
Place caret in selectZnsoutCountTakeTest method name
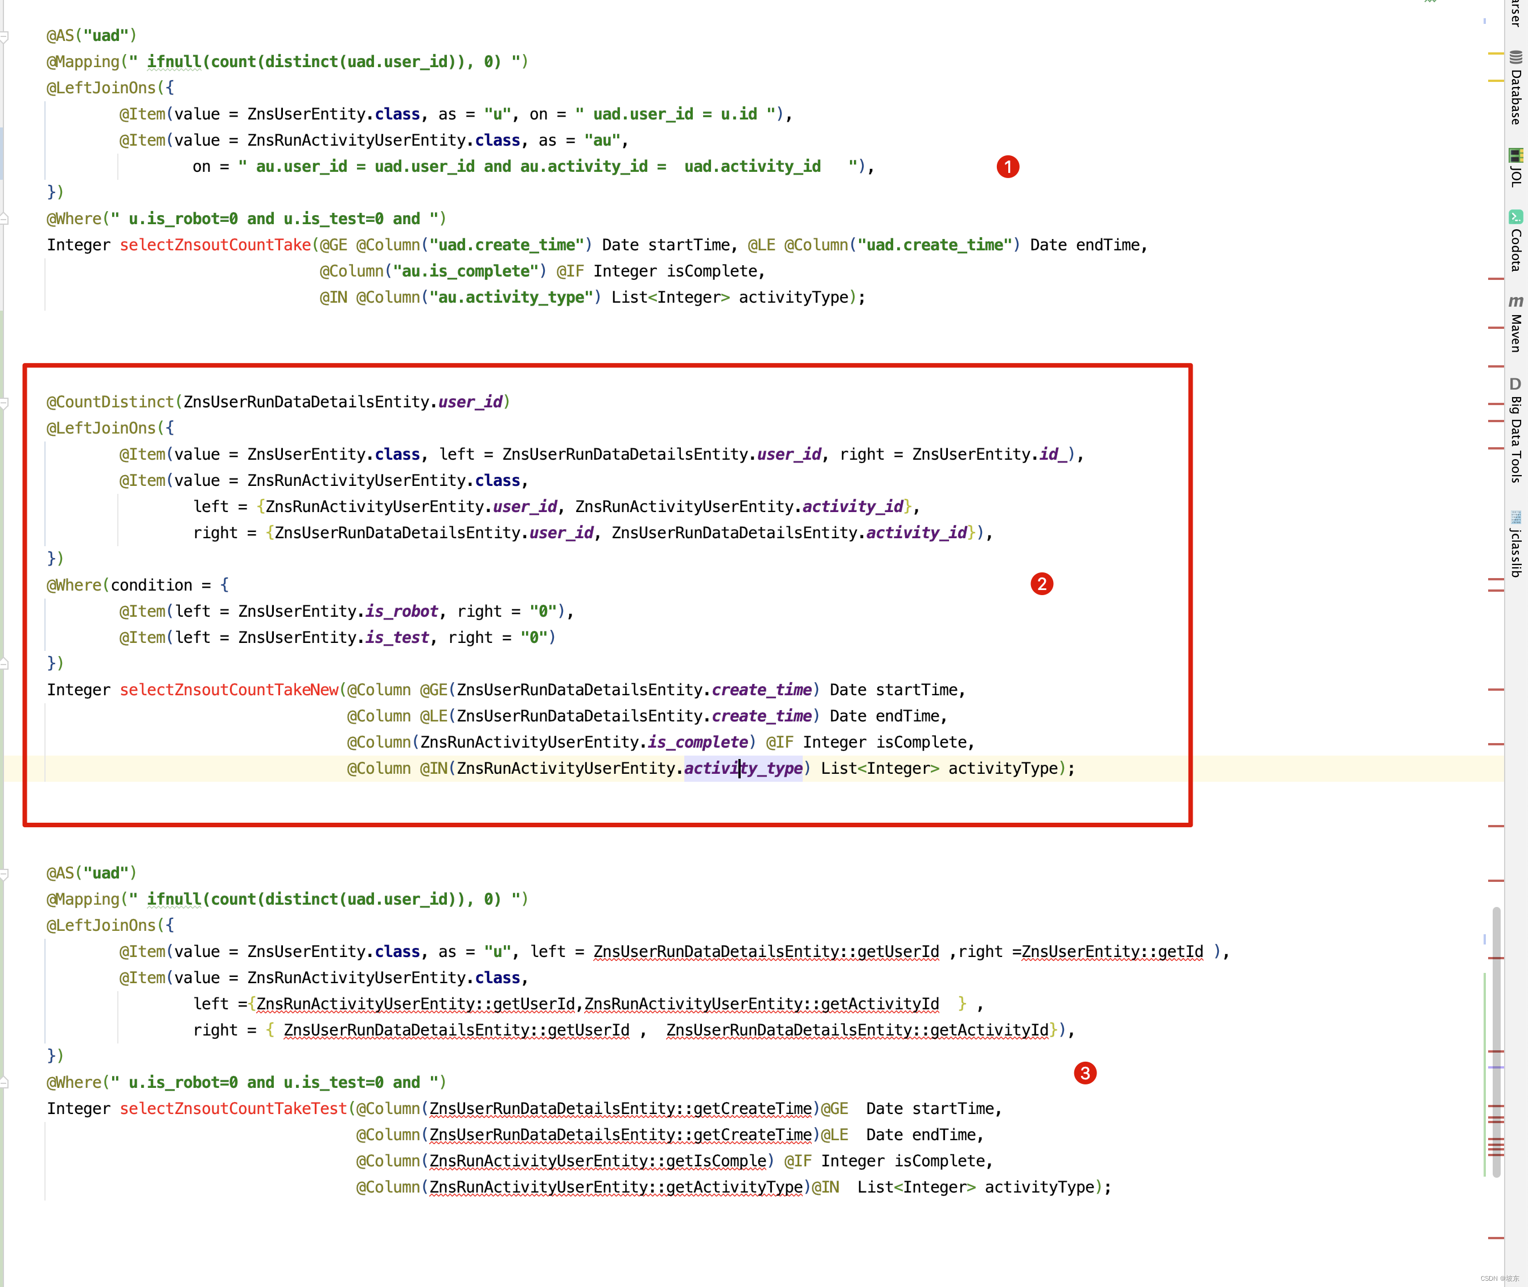(233, 1108)
